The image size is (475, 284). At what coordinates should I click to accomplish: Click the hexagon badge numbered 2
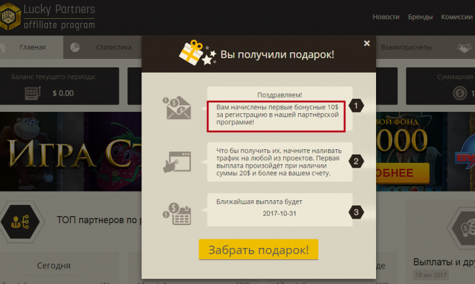(x=356, y=161)
